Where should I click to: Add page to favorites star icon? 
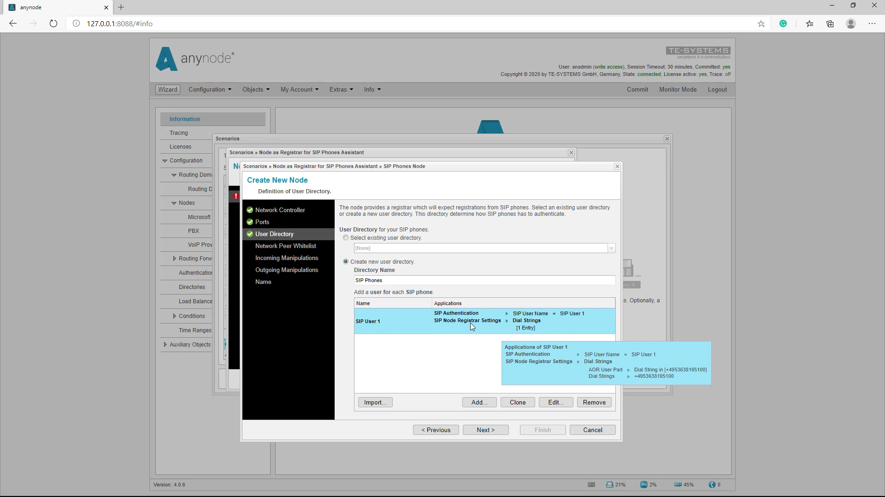click(761, 23)
